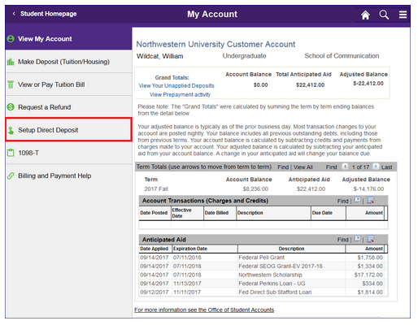Click Find in Term Totals bar
Viewport: 418px width, 325px height.
tap(283, 167)
